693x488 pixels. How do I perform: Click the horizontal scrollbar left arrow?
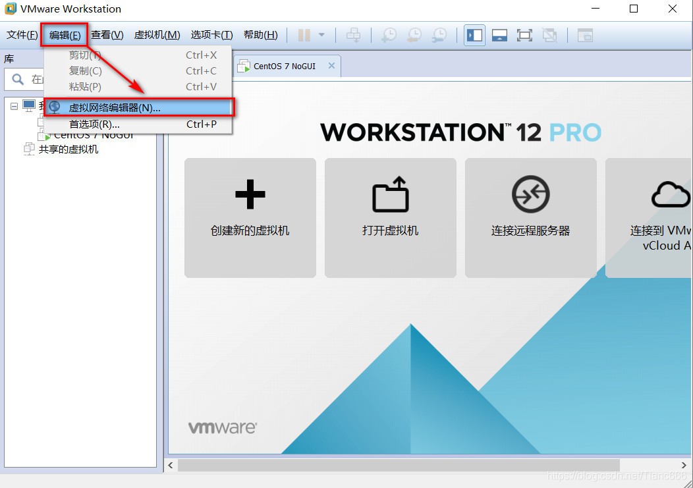(171, 465)
